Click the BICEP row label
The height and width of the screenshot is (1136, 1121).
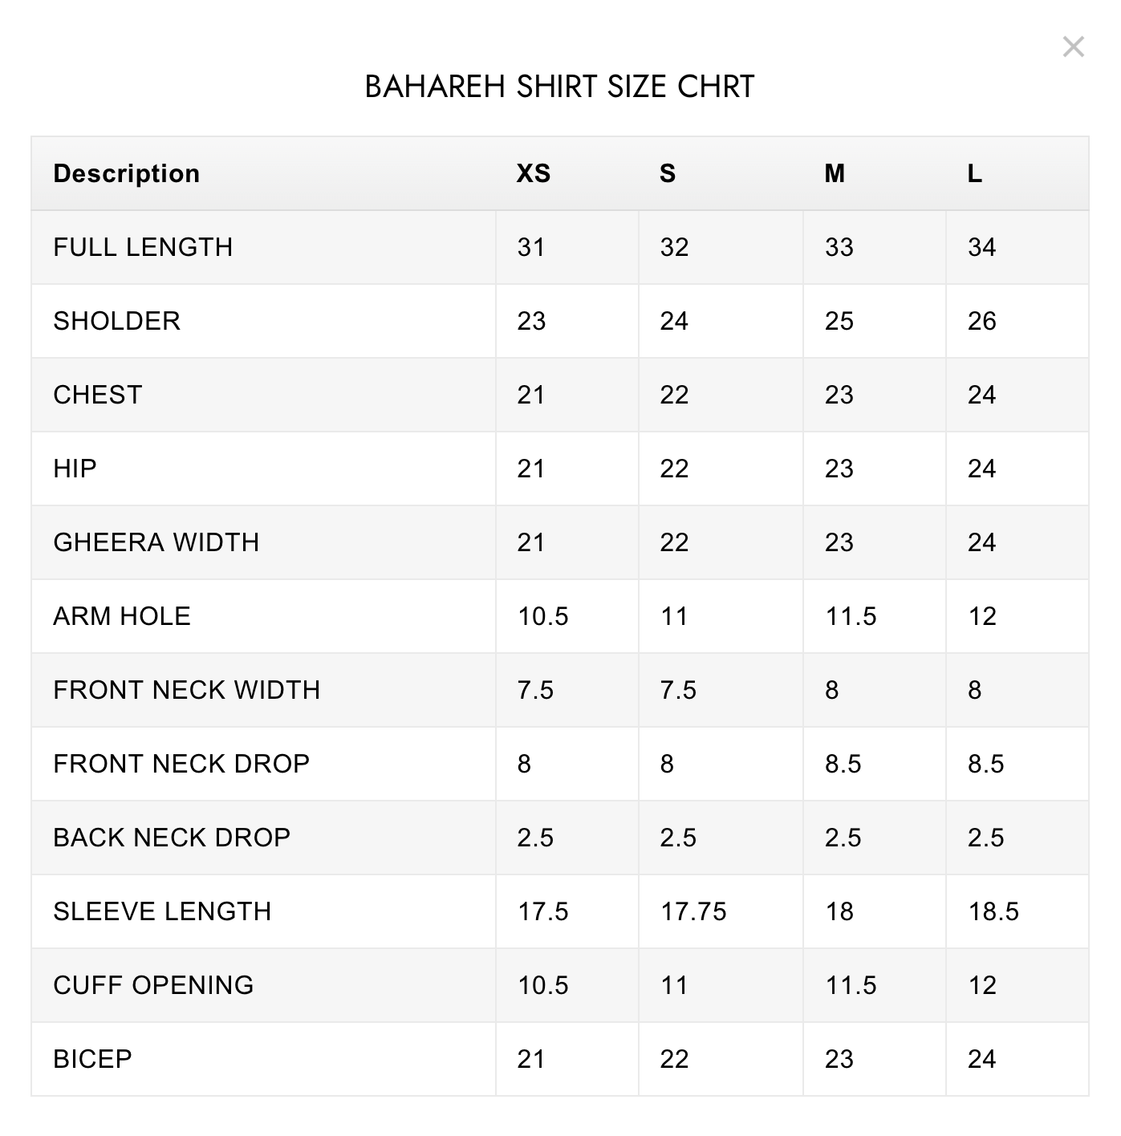[x=92, y=1059]
